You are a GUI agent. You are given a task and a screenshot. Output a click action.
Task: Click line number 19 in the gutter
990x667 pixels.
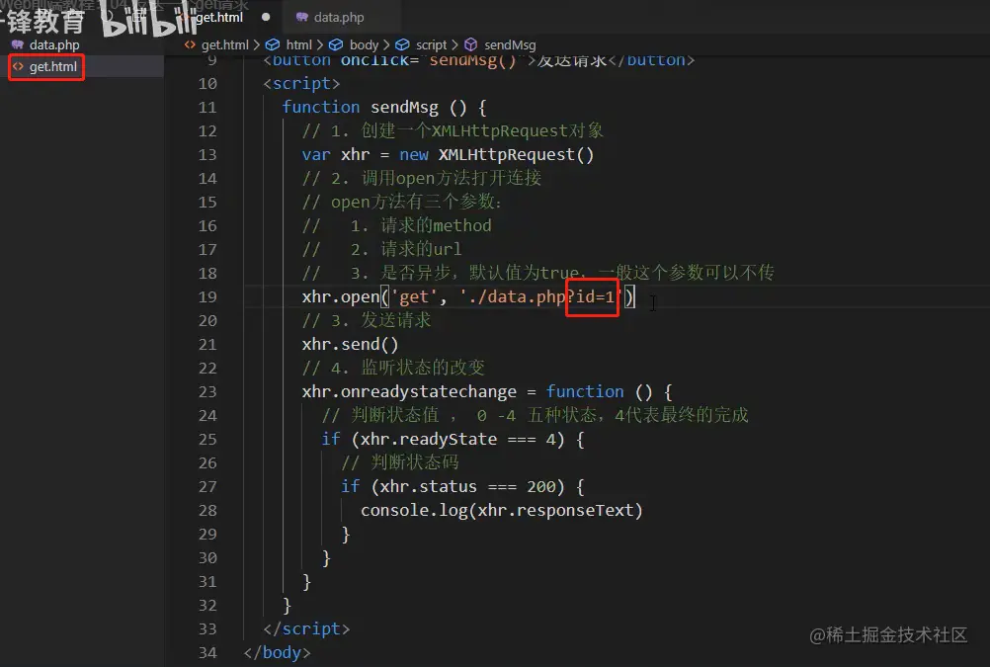pos(207,296)
